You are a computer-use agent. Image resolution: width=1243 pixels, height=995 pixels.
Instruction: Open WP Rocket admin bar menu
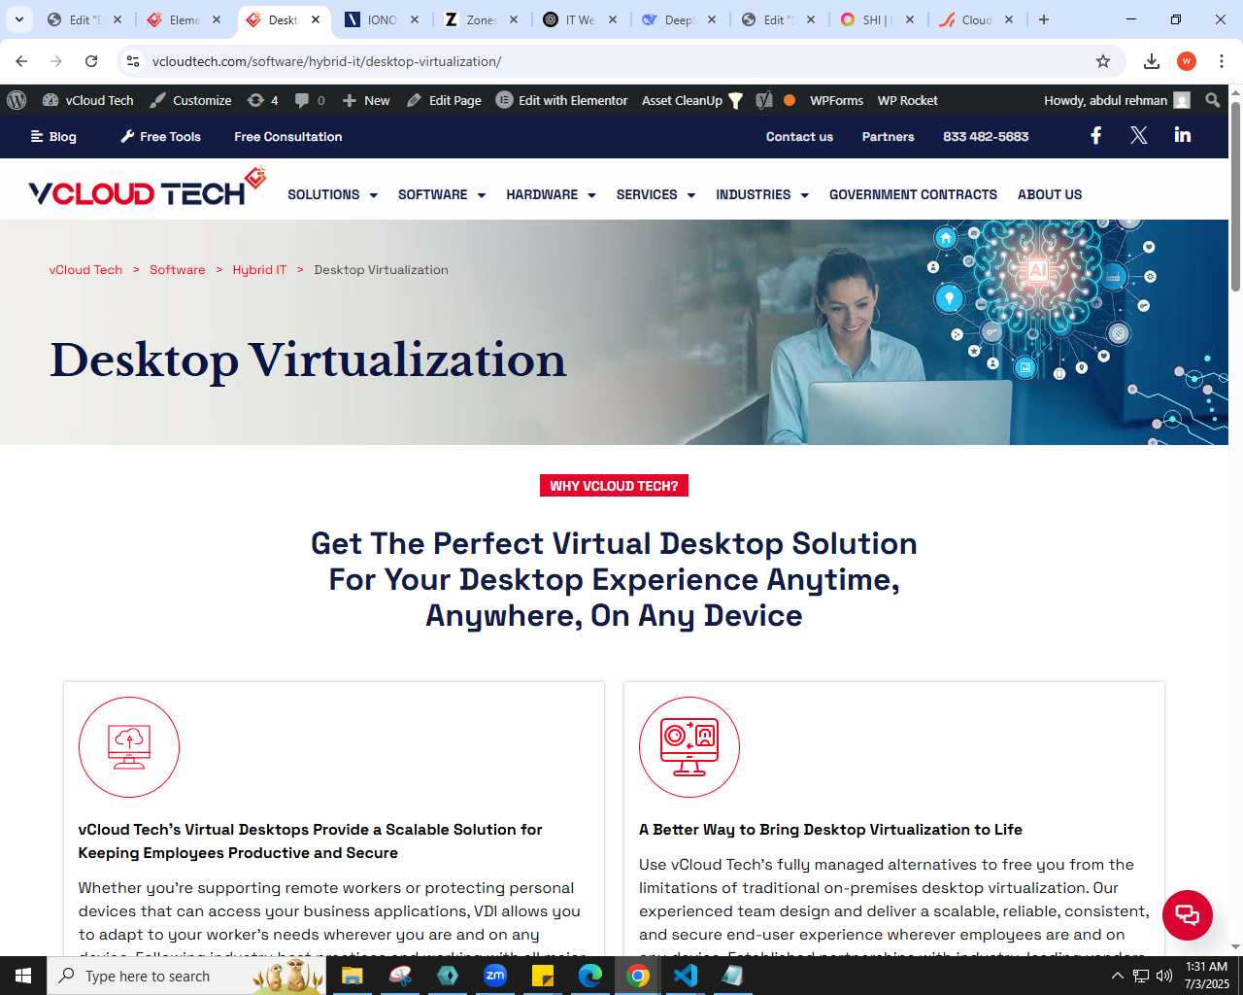tap(907, 100)
